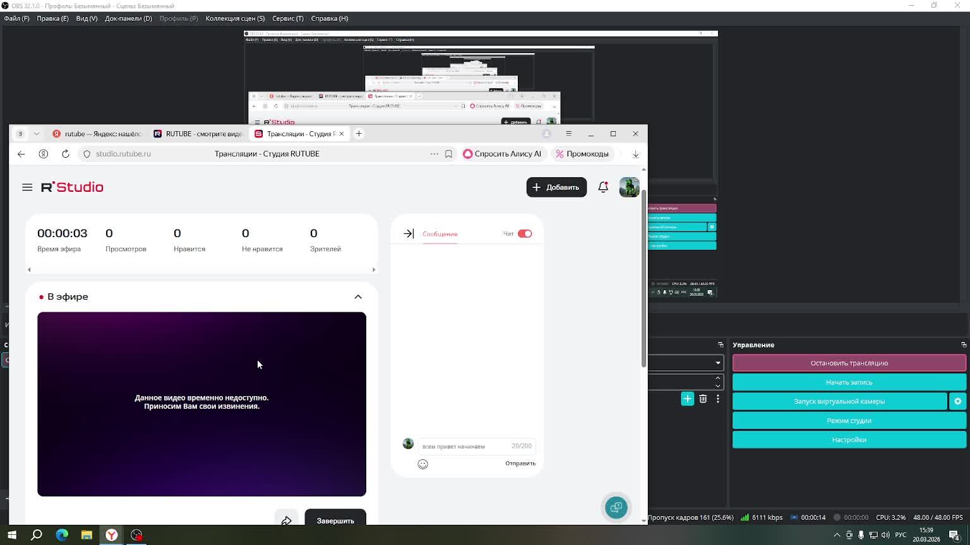Add a new item with OBS plus button
The image size is (970, 545).
(687, 399)
